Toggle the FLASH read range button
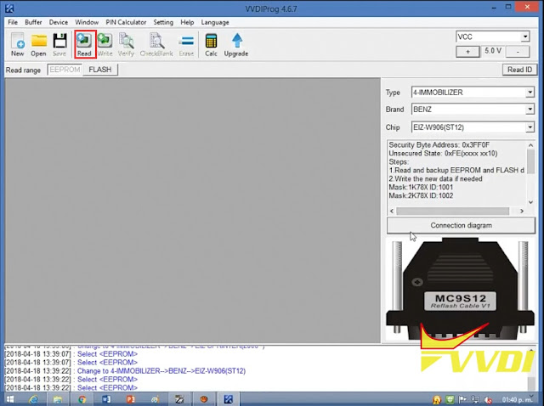 [x=100, y=70]
